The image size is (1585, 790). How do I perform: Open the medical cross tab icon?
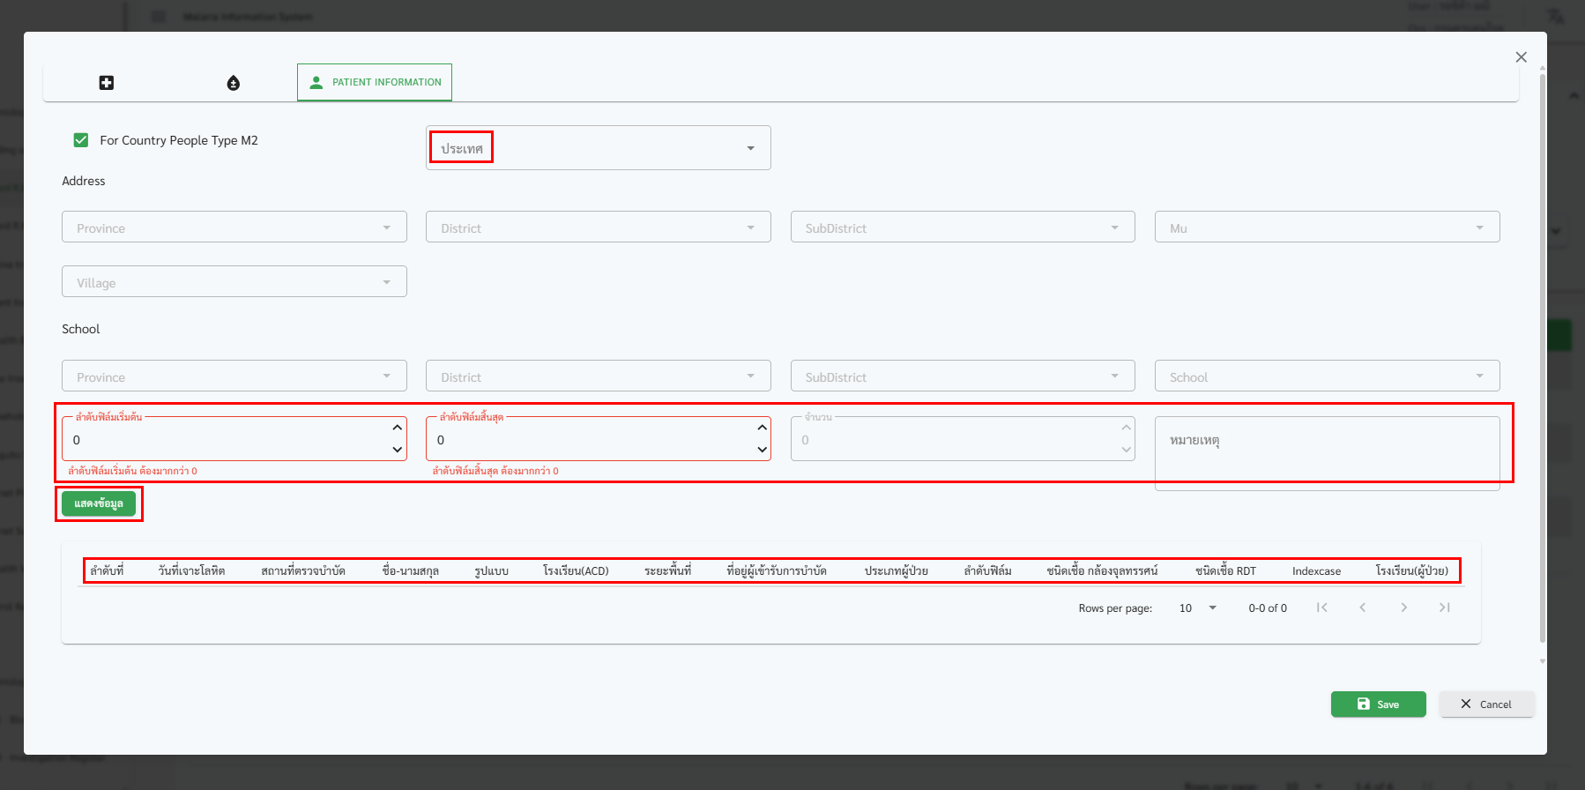coord(107,83)
